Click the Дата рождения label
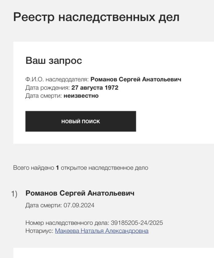This screenshot has width=214, height=258. click(x=47, y=88)
